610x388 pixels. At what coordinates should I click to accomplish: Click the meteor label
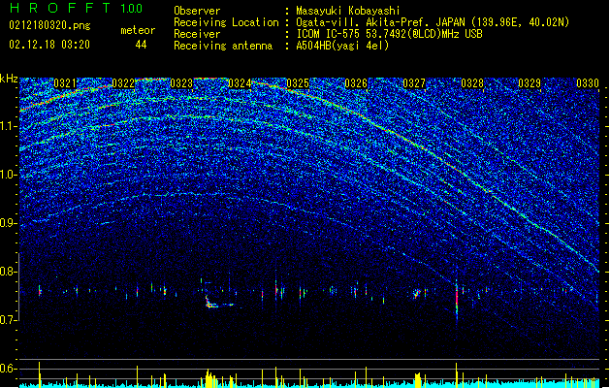pos(138,30)
